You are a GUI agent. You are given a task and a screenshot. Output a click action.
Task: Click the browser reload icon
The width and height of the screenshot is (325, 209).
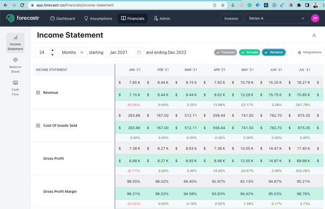click(22, 5)
